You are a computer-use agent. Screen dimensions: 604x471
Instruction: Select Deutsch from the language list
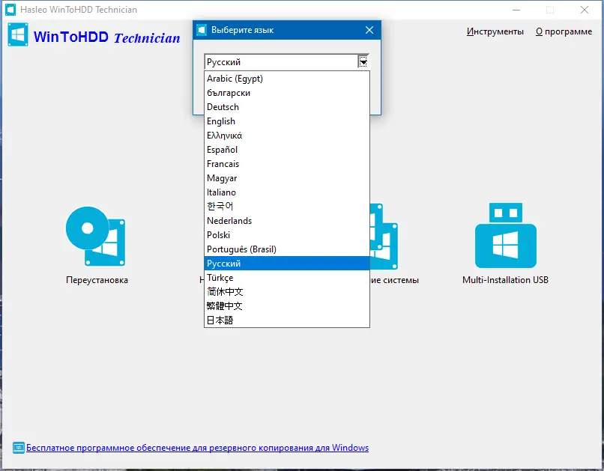(x=223, y=106)
